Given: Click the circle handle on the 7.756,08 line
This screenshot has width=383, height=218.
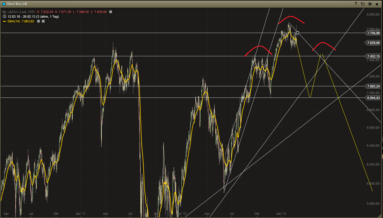Looking at the screenshot, I should pos(298,33).
